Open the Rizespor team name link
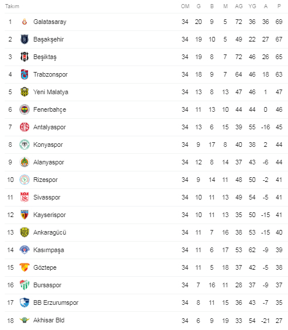This screenshot has width=288, height=330. 46,180
